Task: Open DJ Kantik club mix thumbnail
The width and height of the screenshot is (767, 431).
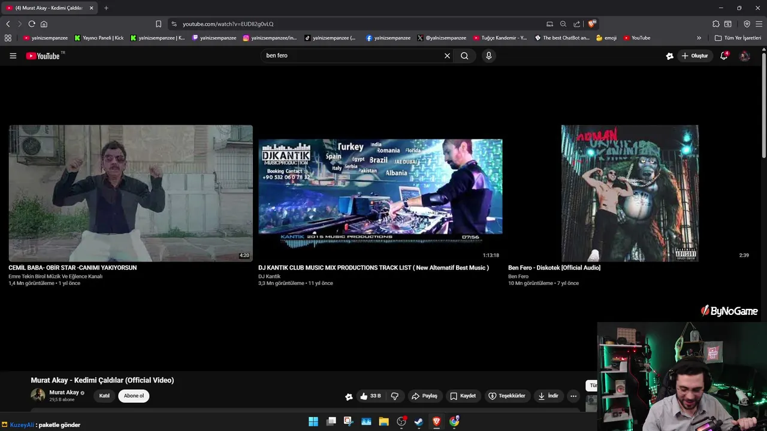Action: click(x=381, y=193)
